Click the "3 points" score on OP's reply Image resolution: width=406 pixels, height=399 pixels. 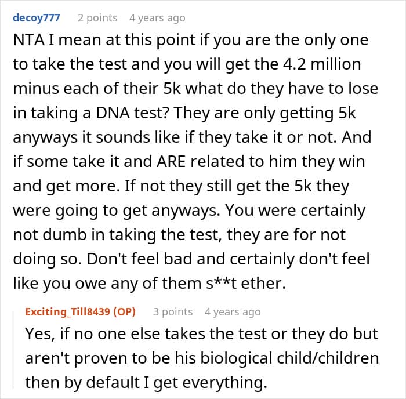pos(173,311)
